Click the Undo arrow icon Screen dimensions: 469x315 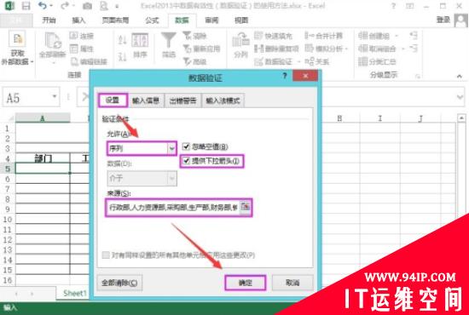click(x=43, y=5)
